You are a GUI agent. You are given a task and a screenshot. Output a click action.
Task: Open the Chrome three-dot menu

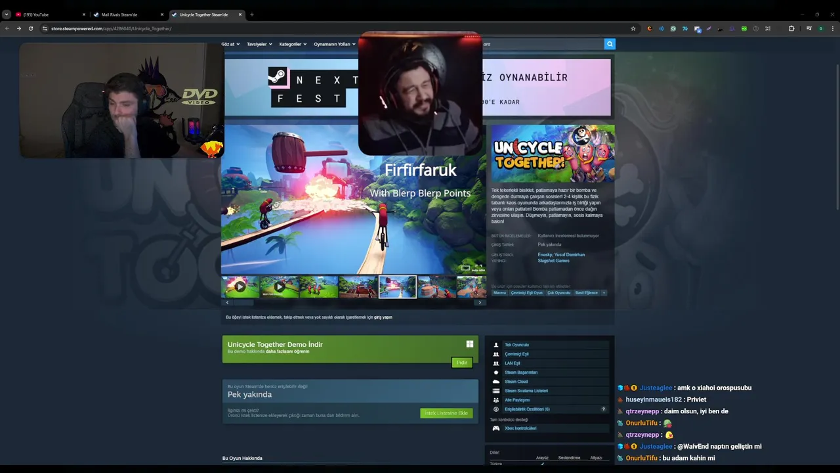(833, 28)
